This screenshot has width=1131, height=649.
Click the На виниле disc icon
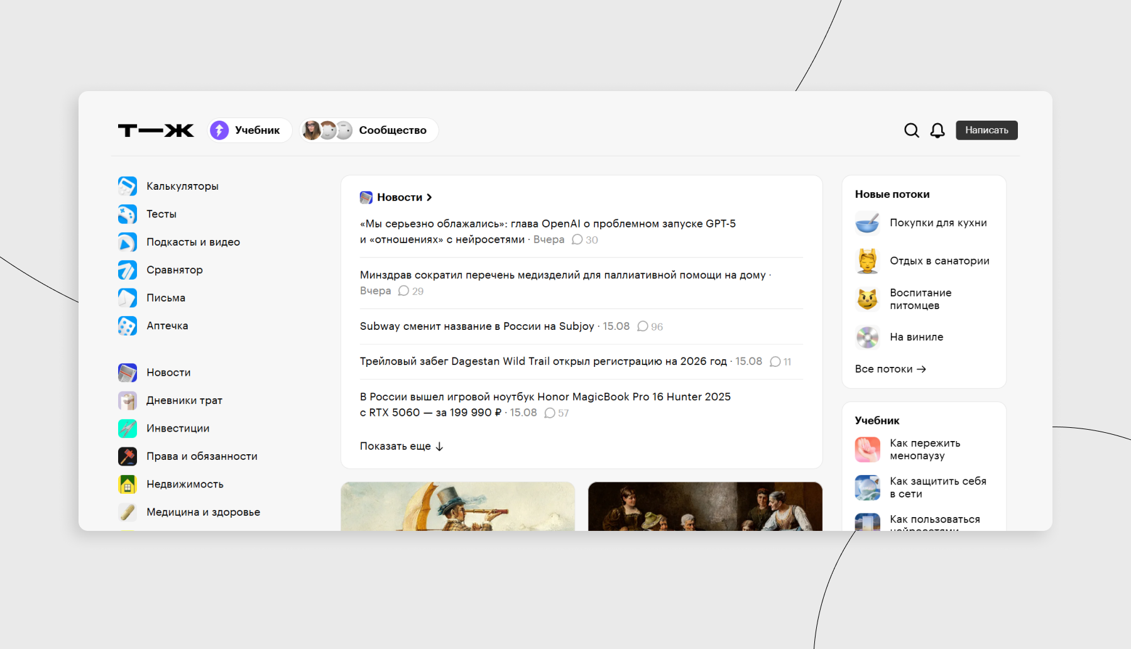click(867, 337)
